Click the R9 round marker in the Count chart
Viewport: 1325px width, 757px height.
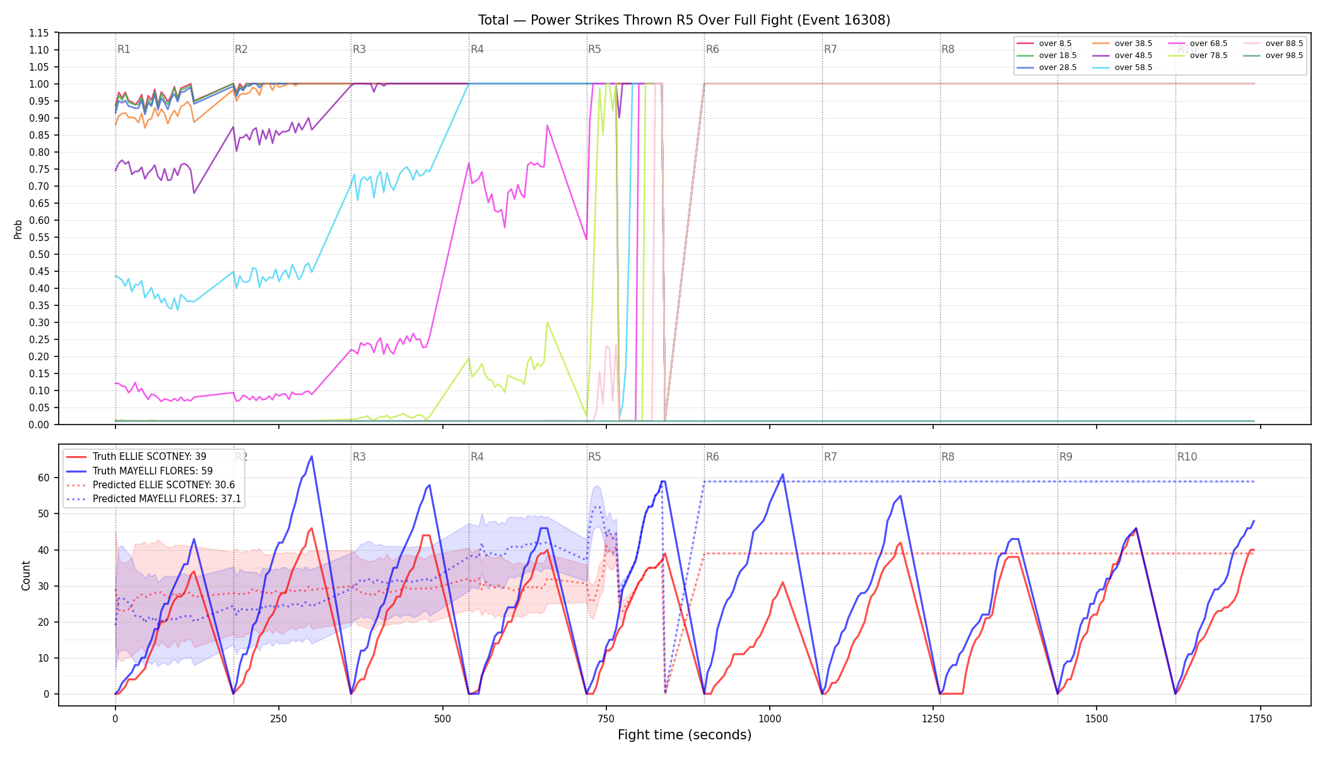pyautogui.click(x=1066, y=457)
